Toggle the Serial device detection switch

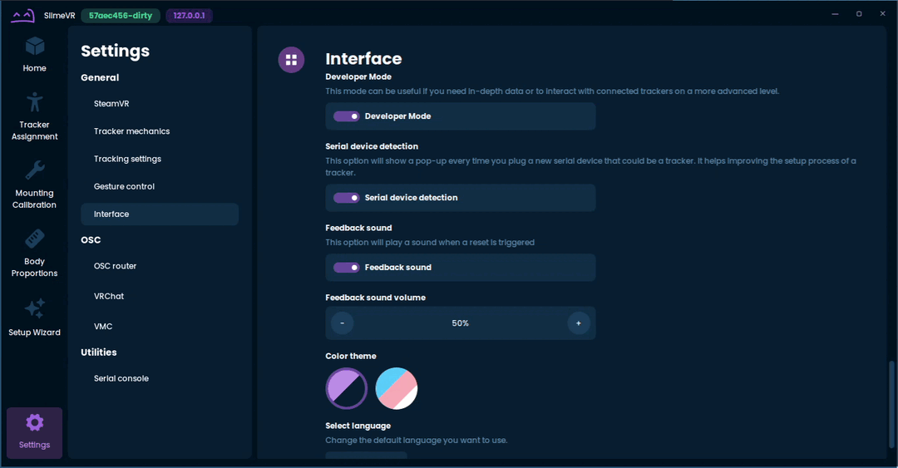tap(347, 198)
